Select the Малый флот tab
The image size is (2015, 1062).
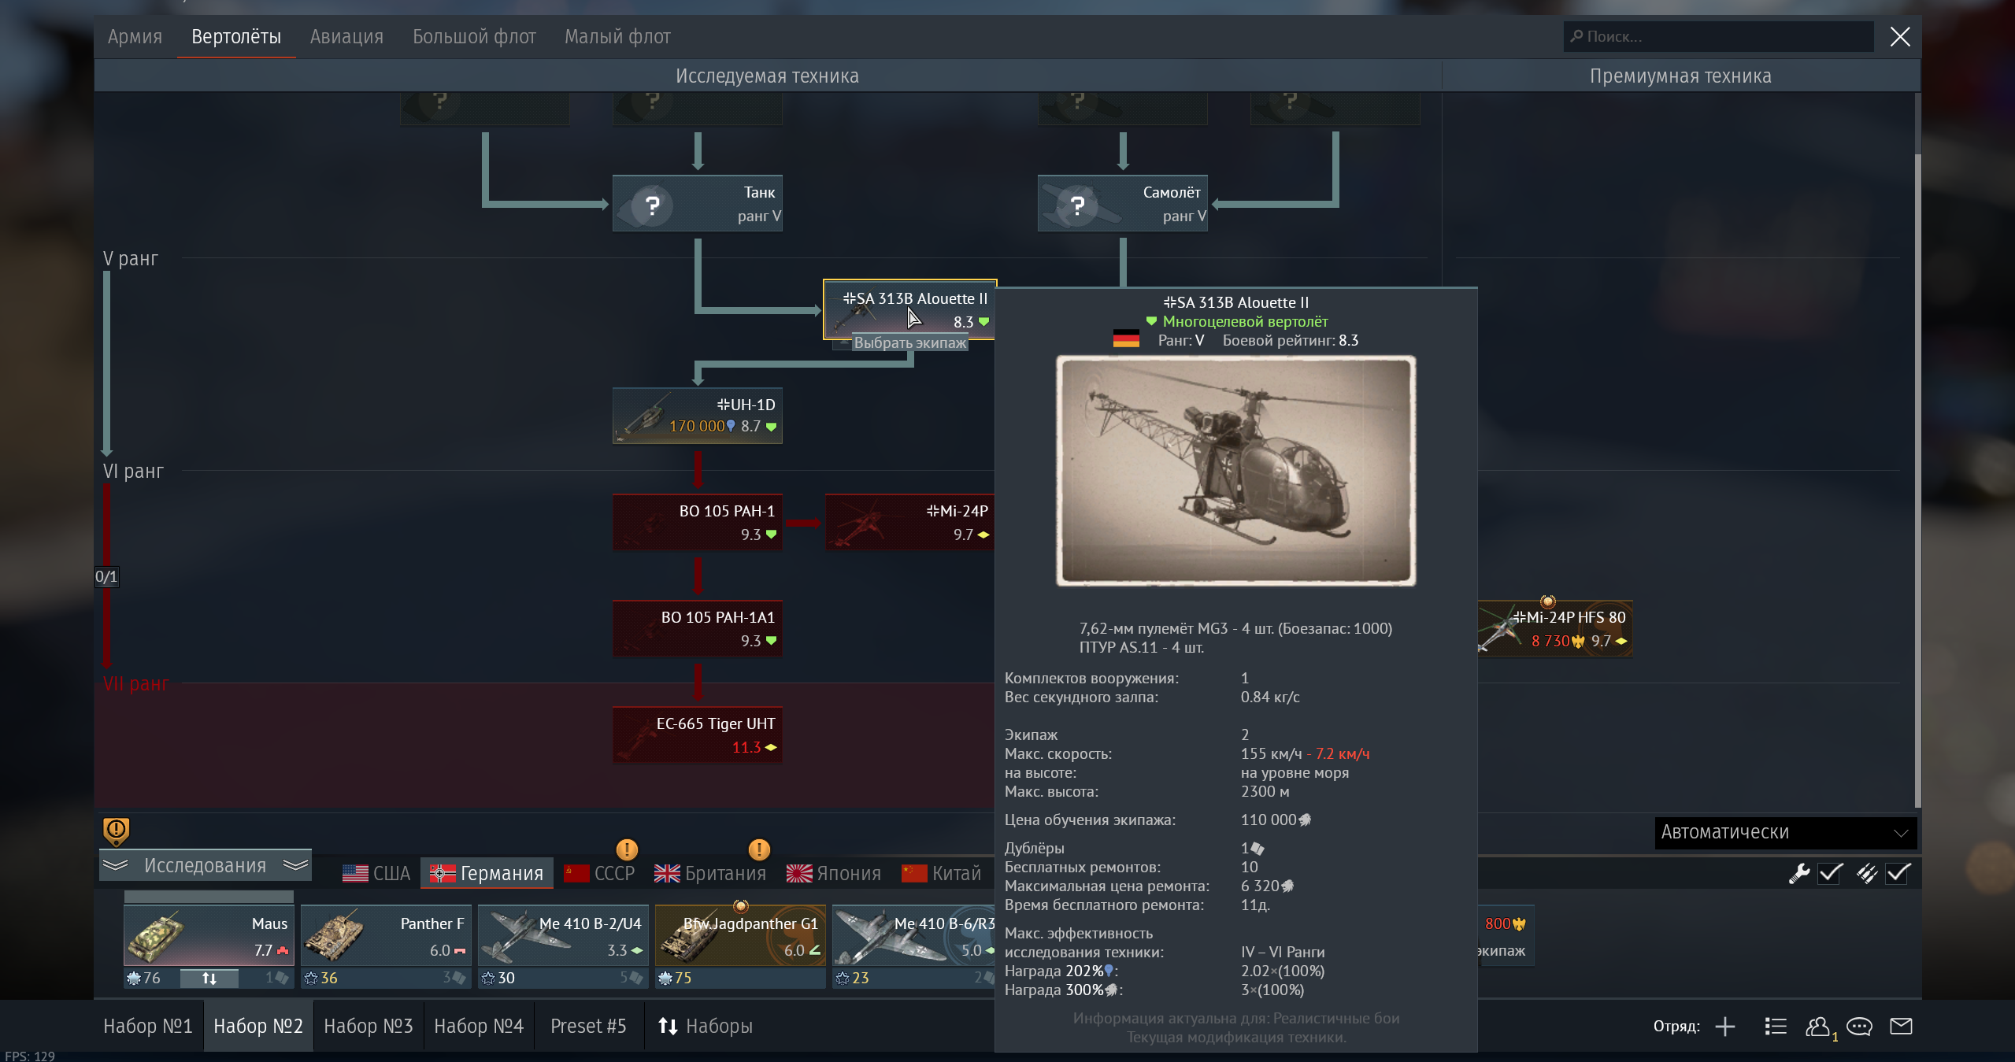point(617,36)
